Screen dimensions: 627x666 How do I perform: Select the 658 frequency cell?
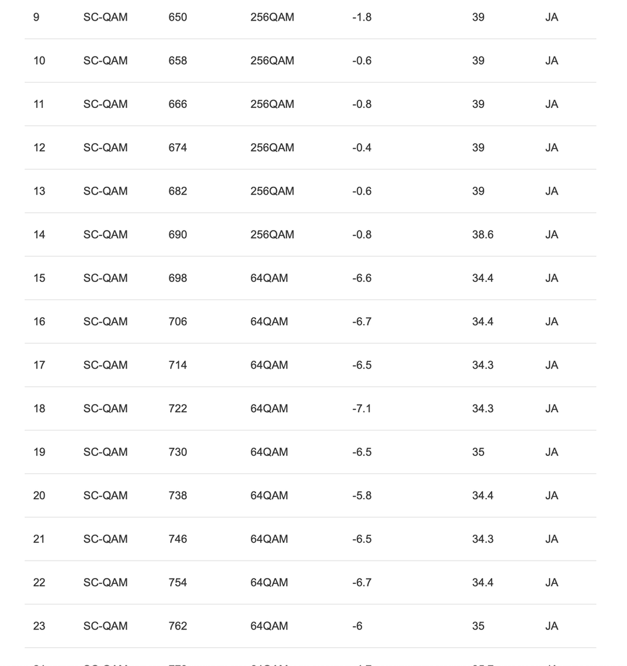tap(177, 61)
